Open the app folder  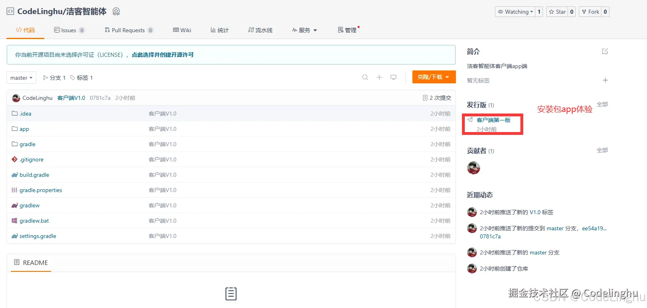(x=24, y=129)
